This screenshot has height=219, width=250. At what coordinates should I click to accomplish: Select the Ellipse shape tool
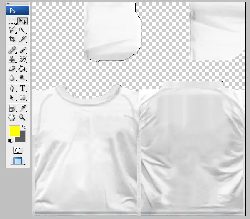click(22, 97)
